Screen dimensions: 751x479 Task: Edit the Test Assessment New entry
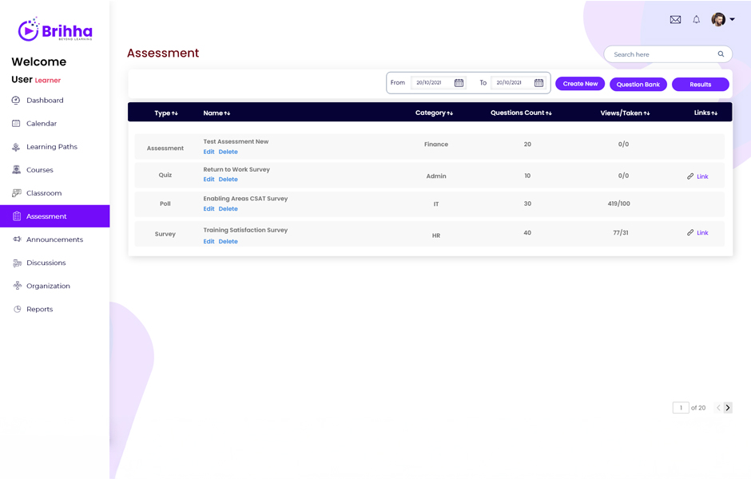tap(209, 152)
